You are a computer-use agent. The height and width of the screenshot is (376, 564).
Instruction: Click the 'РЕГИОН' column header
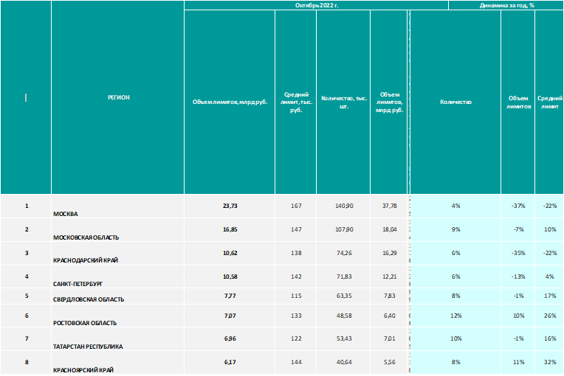(x=117, y=97)
